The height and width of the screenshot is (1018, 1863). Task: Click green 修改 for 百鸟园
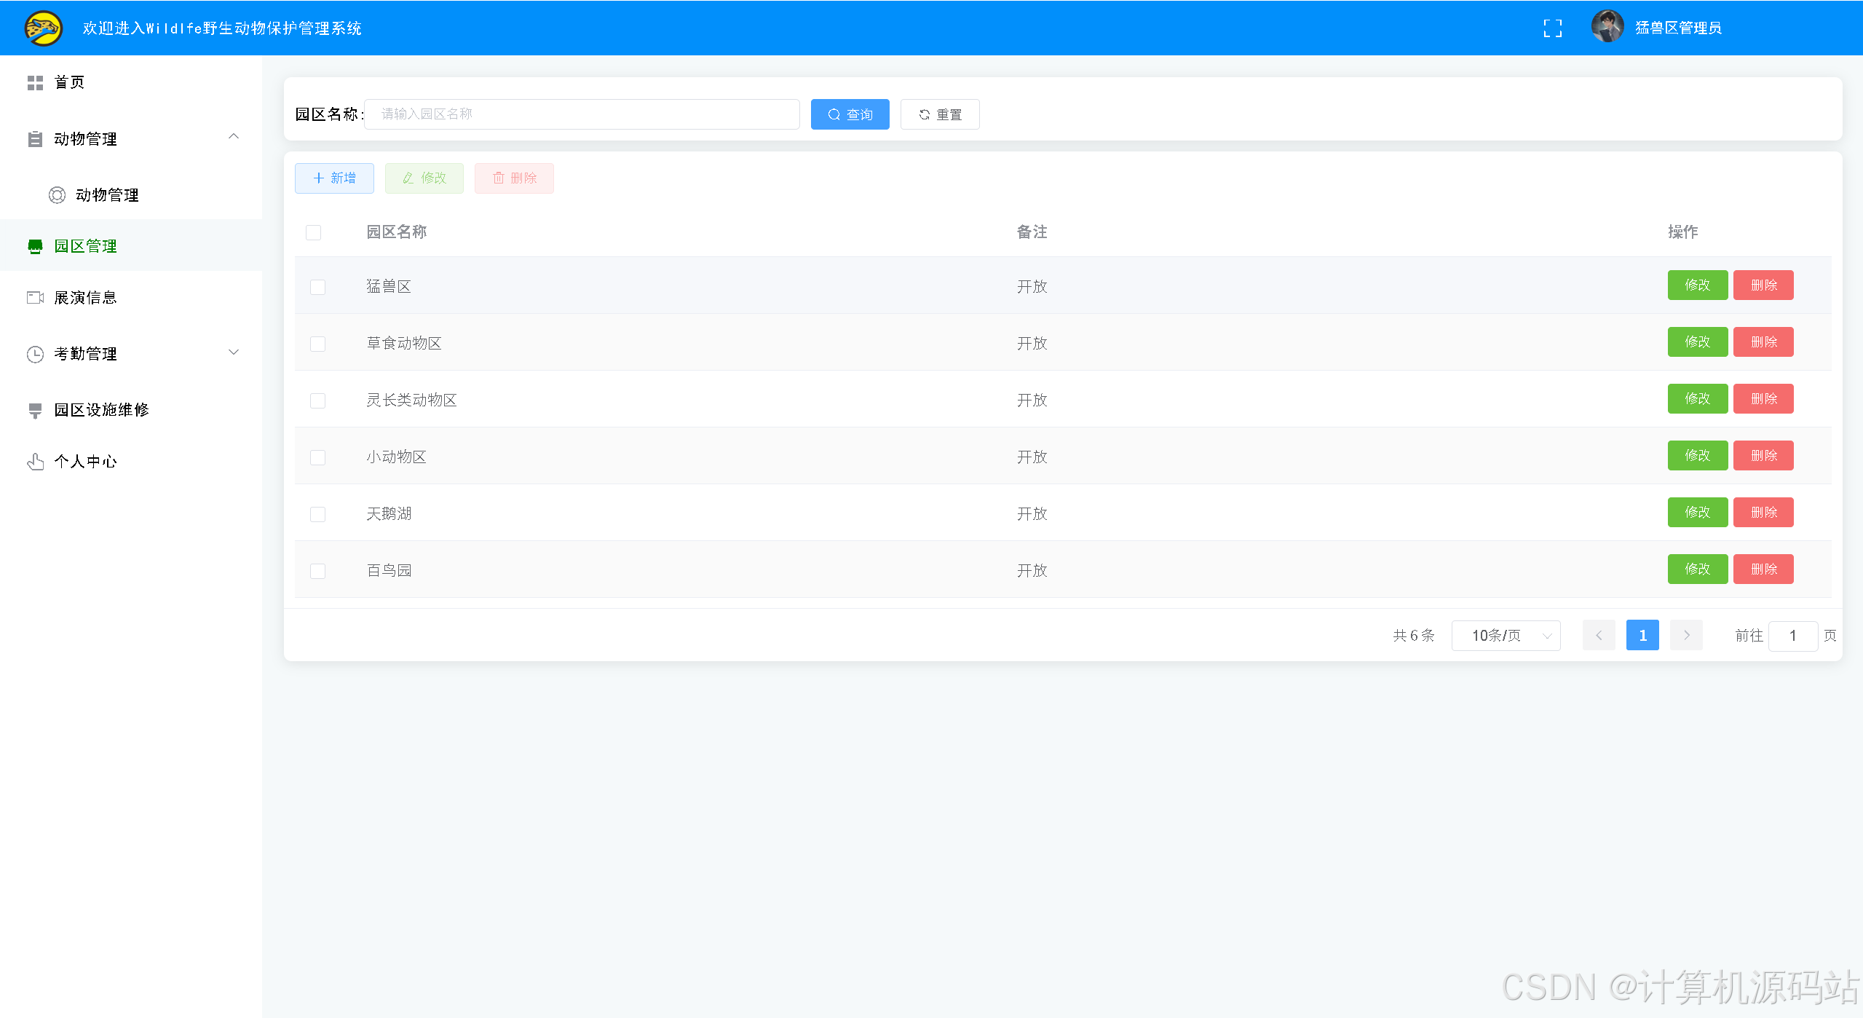[x=1698, y=569]
